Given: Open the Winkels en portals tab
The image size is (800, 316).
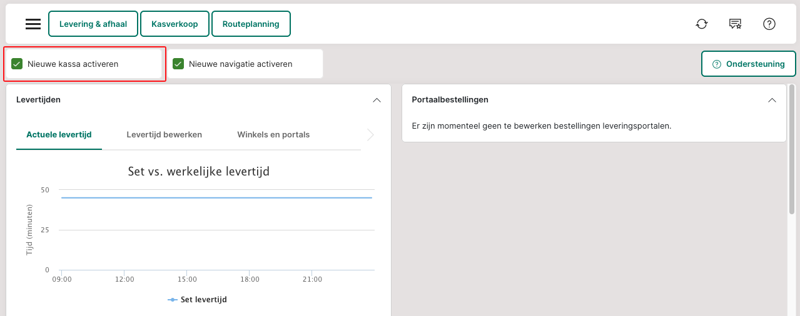Looking at the screenshot, I should [x=273, y=135].
